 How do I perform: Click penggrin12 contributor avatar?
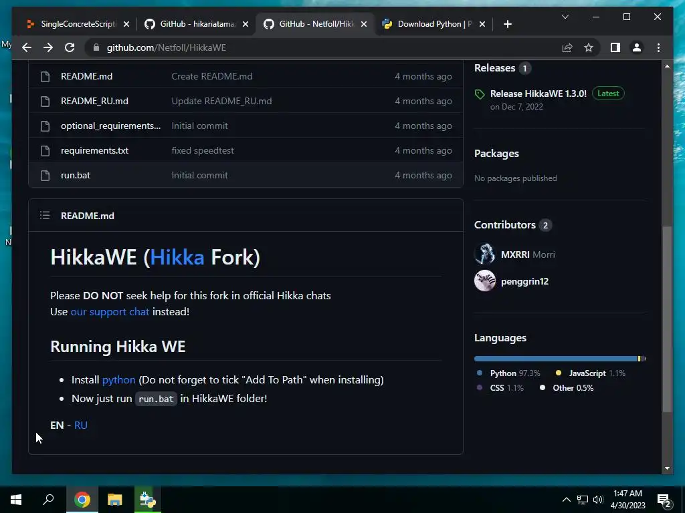point(485,281)
